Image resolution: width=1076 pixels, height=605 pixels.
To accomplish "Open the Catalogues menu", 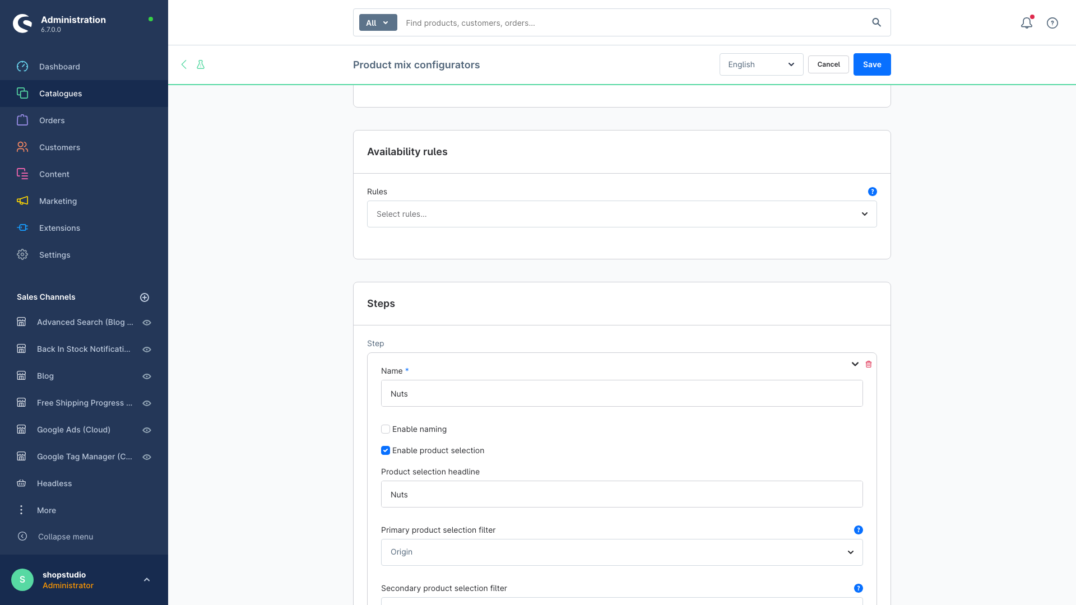I will pyautogui.click(x=84, y=94).
